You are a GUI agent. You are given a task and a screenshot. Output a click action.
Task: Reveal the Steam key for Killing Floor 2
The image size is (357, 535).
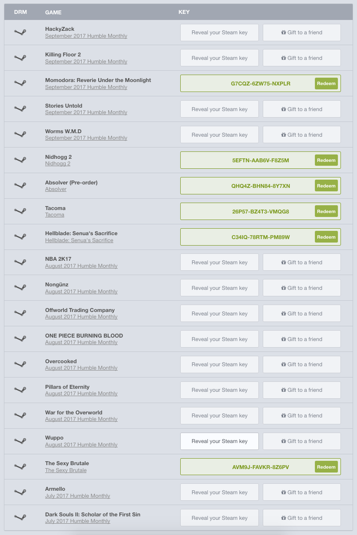tap(219, 58)
